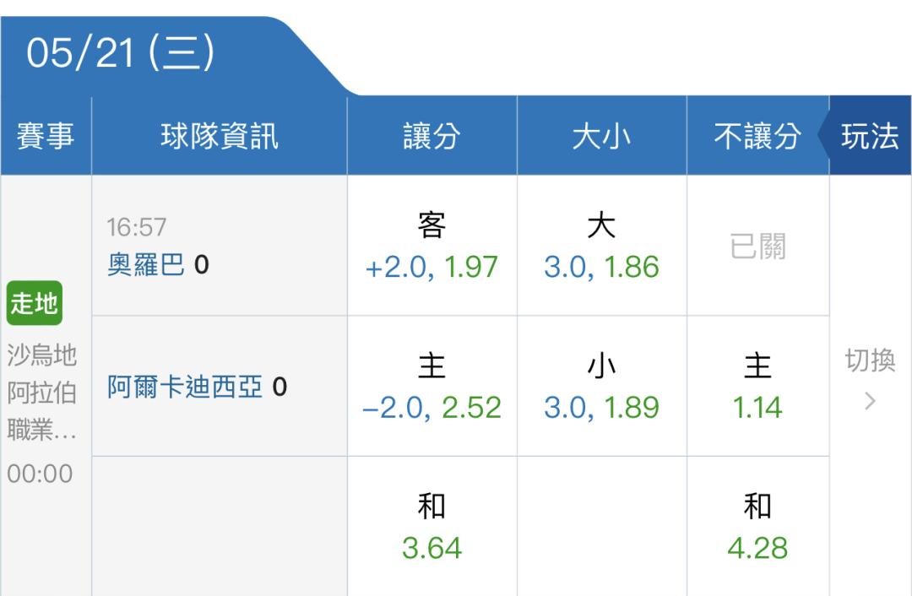
Task: Select away handicap +2.0 odds 1.97
Action: [432, 246]
